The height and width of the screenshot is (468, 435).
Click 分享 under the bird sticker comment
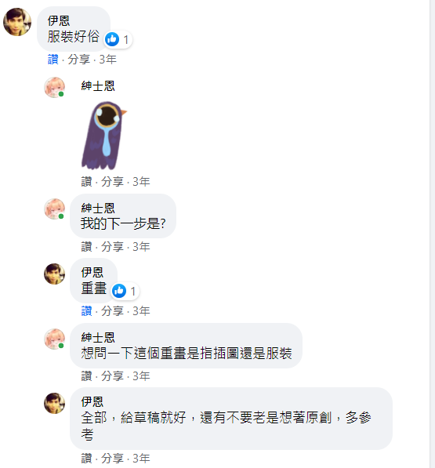[112, 181]
